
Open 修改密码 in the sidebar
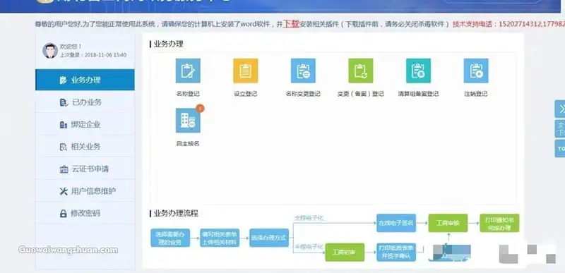pos(85,213)
